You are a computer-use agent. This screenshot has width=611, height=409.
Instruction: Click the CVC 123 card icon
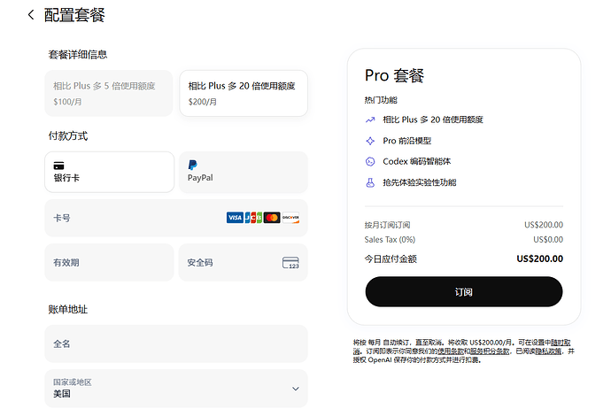(290, 263)
